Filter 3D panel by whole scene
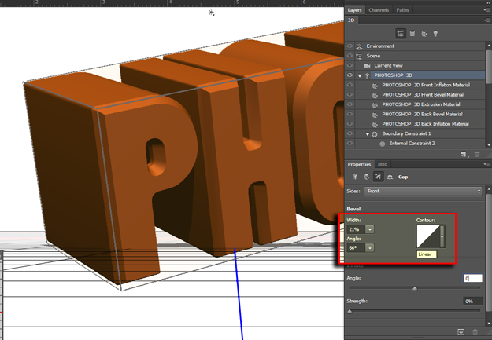The width and height of the screenshot is (492, 340). click(401, 34)
